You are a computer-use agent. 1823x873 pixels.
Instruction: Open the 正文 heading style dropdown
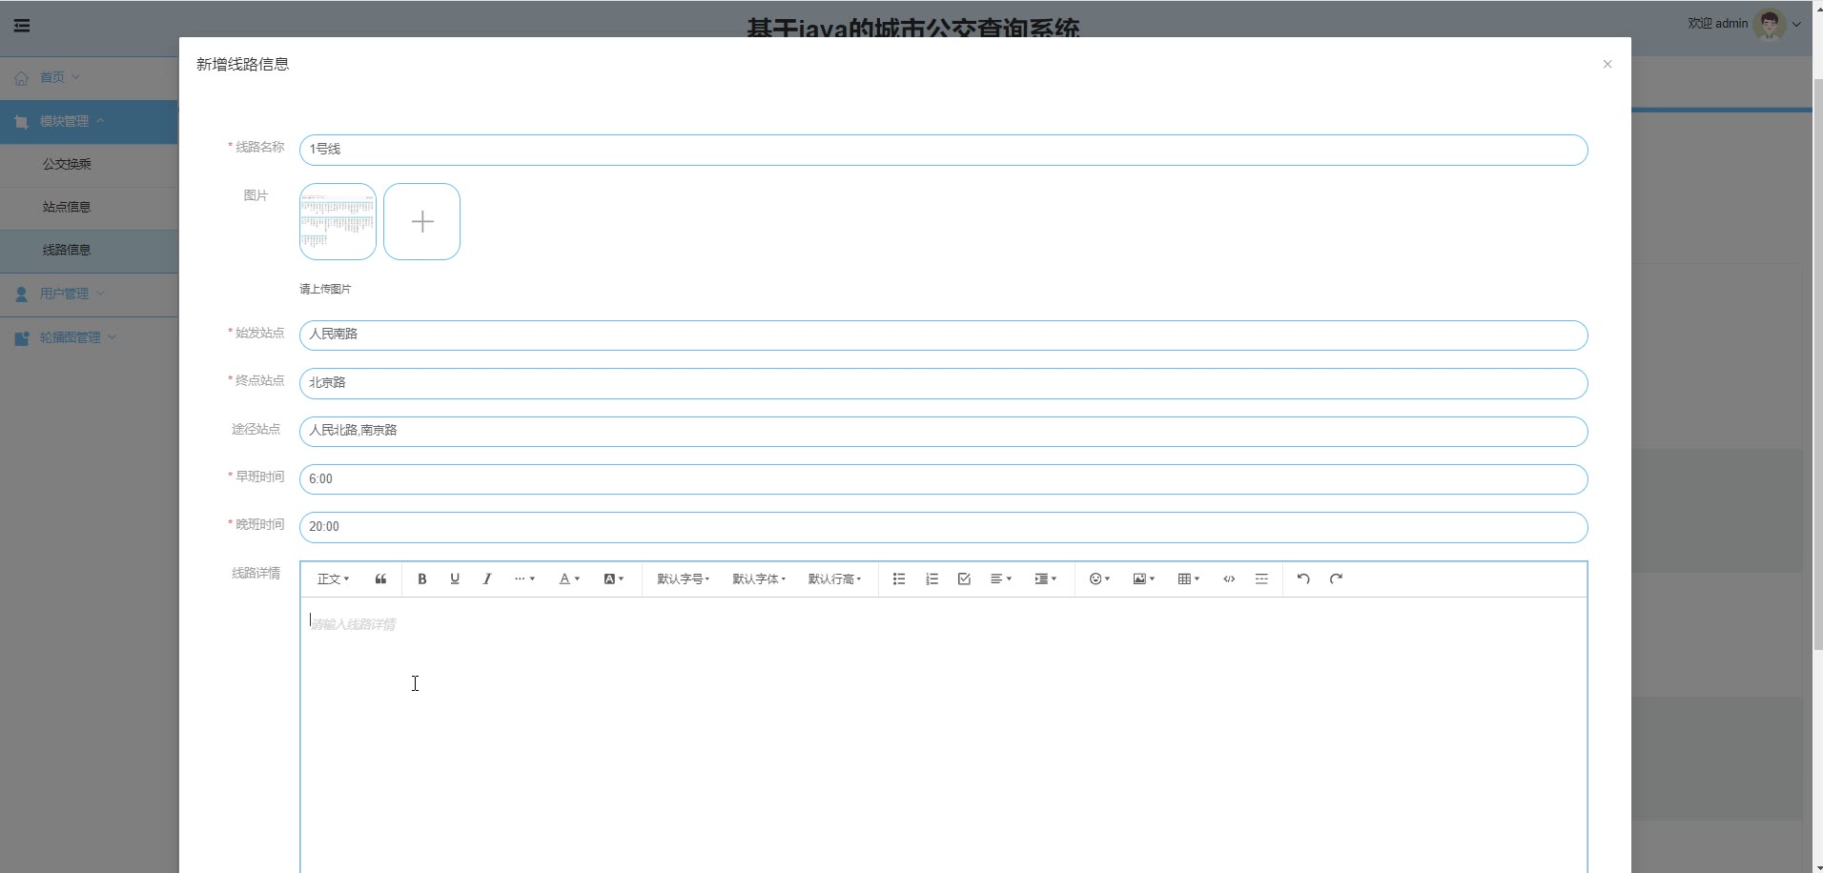point(333,579)
